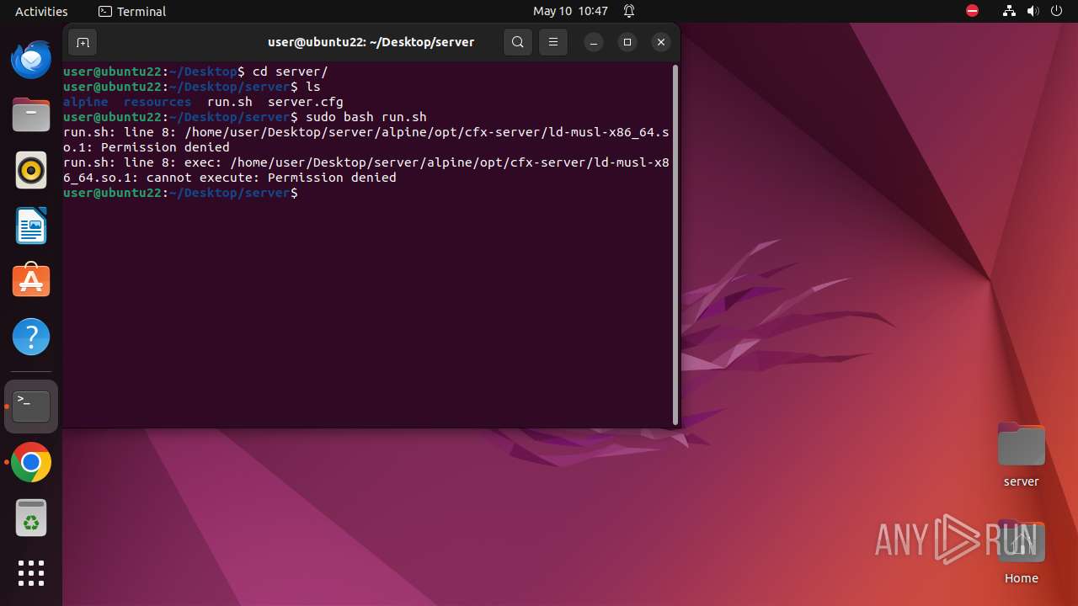This screenshot has width=1078, height=606.
Task: Open a new terminal tab
Action: point(82,42)
